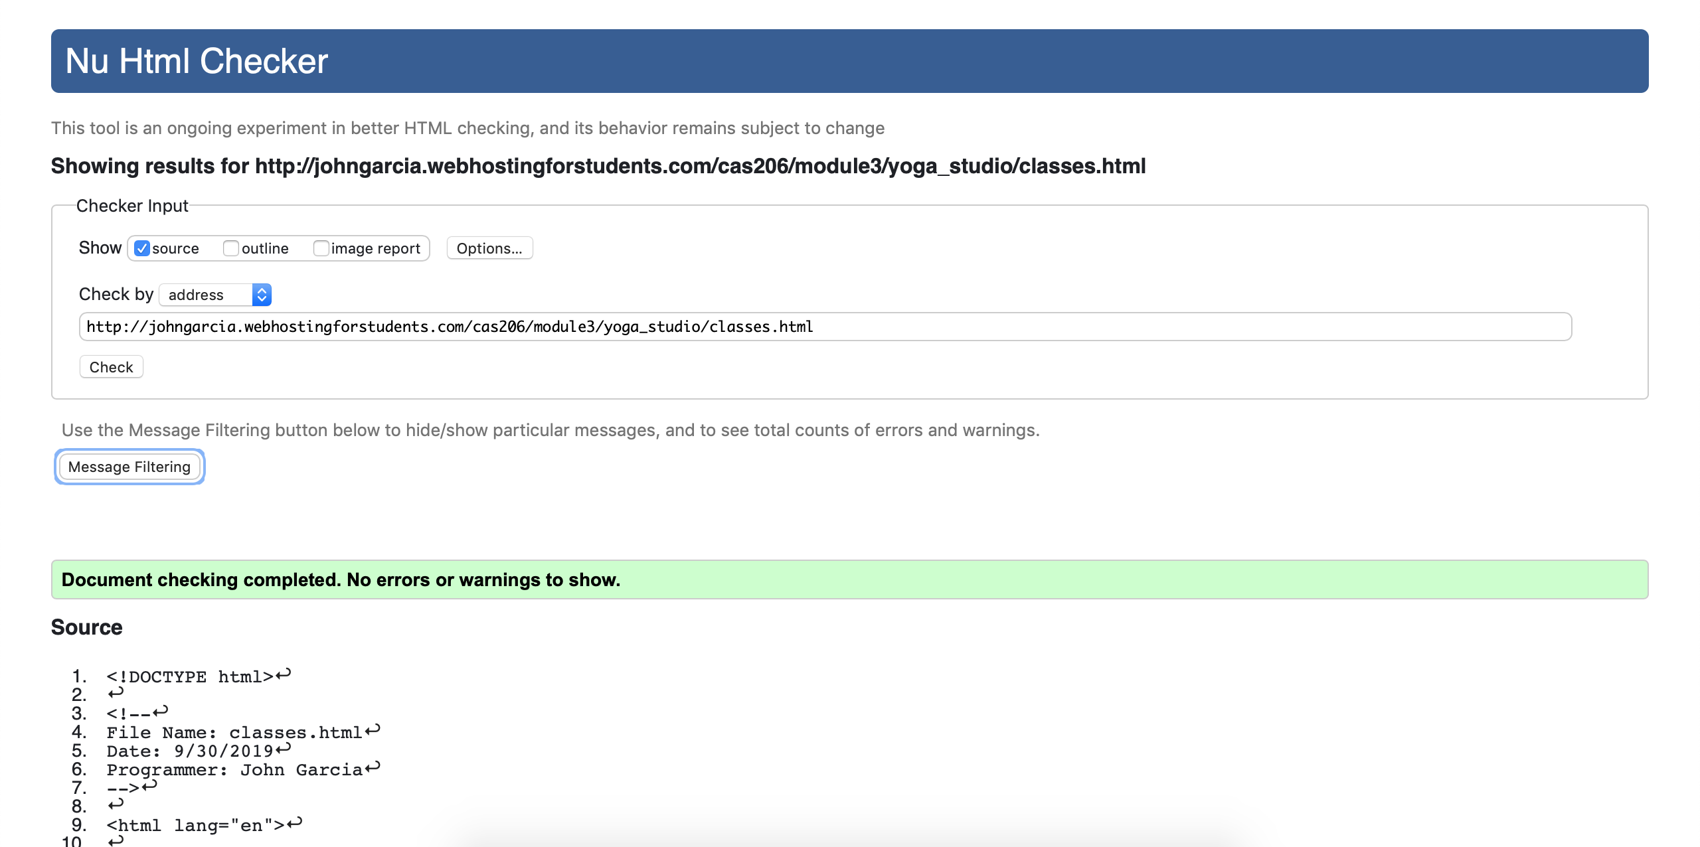This screenshot has height=847, width=1700.
Task: Click the line break arrow after DOCTYPE
Action: [x=284, y=674]
